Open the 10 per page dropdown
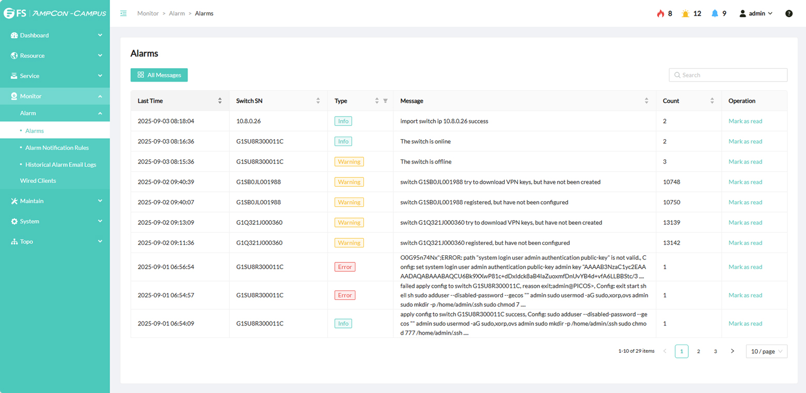 pyautogui.click(x=766, y=351)
